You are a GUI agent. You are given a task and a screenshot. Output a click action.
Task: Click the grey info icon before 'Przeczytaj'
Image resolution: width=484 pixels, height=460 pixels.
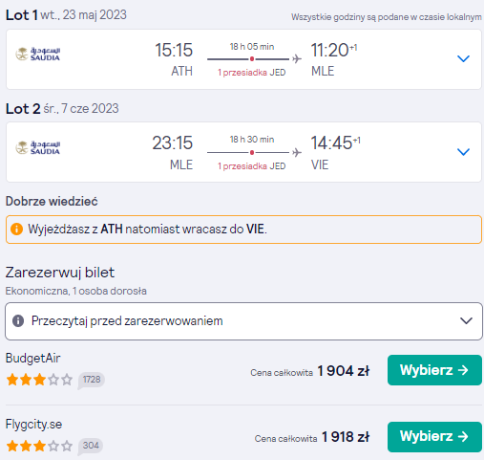tap(18, 320)
